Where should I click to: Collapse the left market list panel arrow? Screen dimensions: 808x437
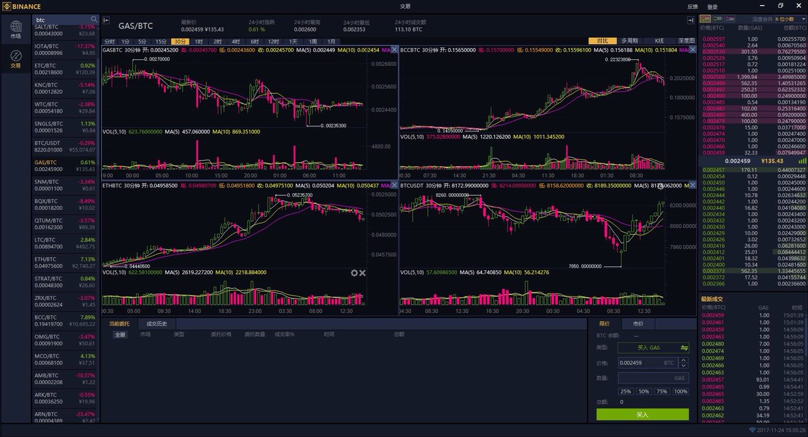[x=106, y=20]
